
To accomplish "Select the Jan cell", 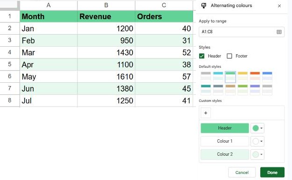I will click(49, 29).
